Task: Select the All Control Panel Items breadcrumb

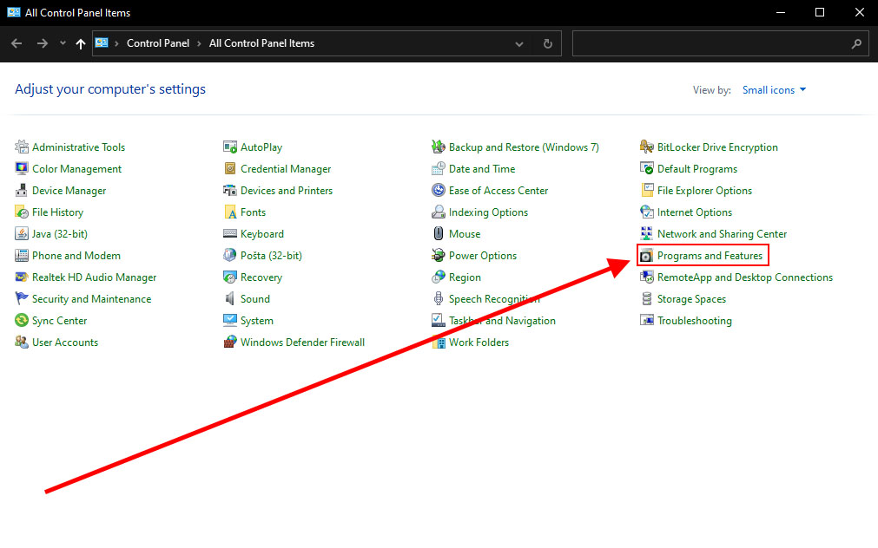Action: click(261, 43)
